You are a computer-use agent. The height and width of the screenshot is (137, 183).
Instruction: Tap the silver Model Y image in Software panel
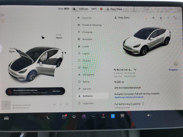(147, 41)
